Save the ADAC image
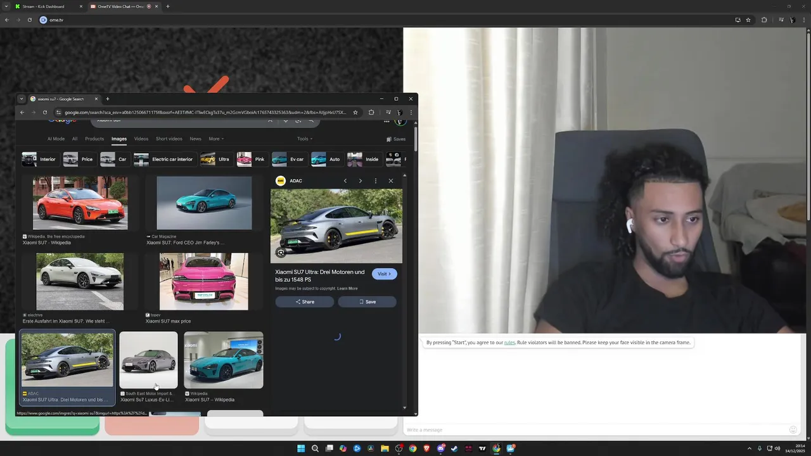The image size is (811, 456). pos(367,301)
